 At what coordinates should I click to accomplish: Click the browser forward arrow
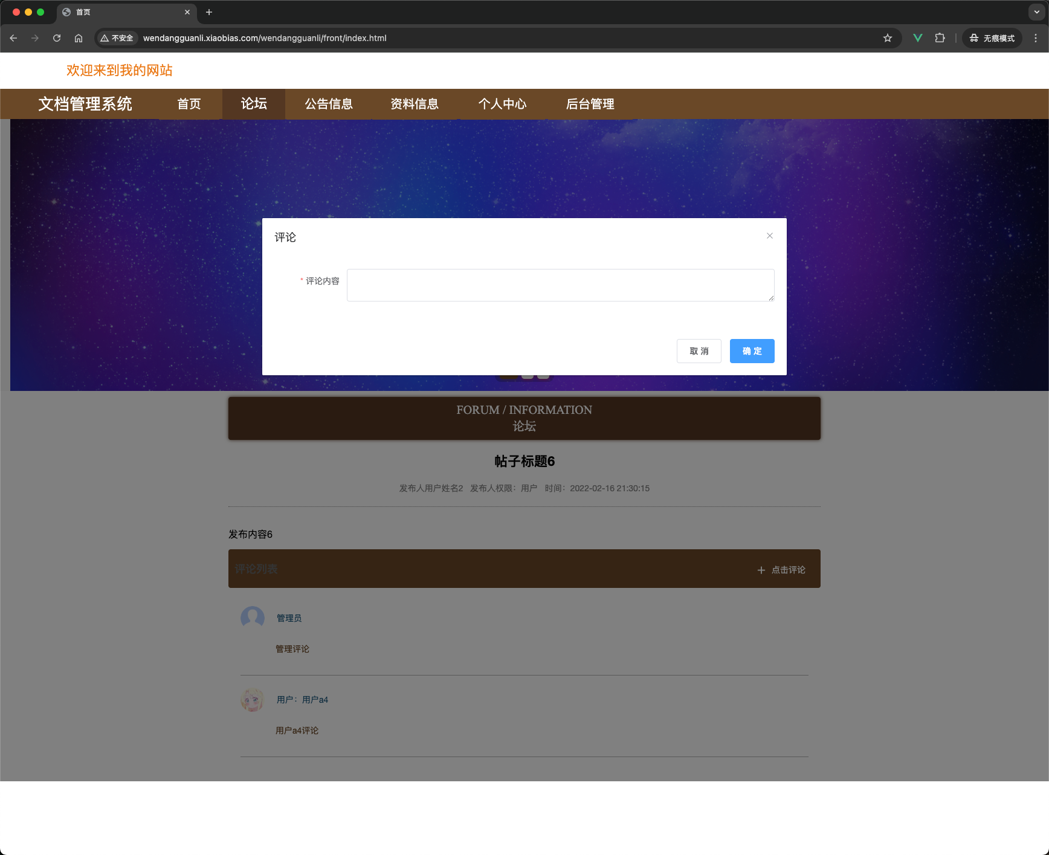click(35, 38)
